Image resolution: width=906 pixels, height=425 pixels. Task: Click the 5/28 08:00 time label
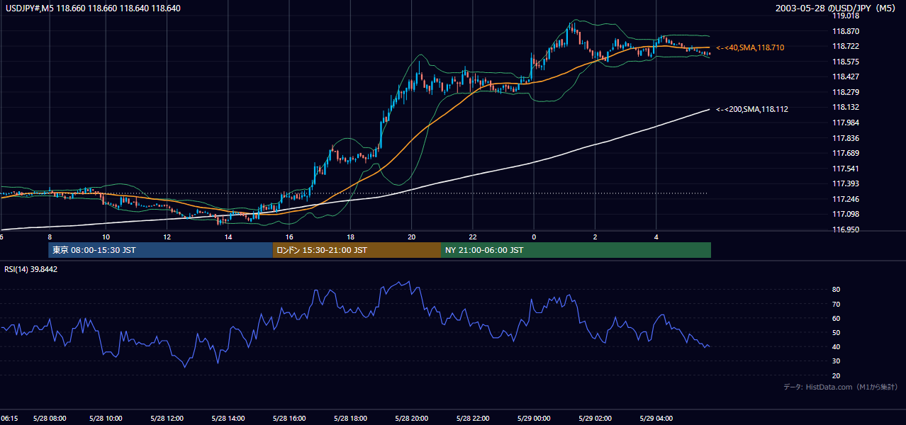(49, 419)
